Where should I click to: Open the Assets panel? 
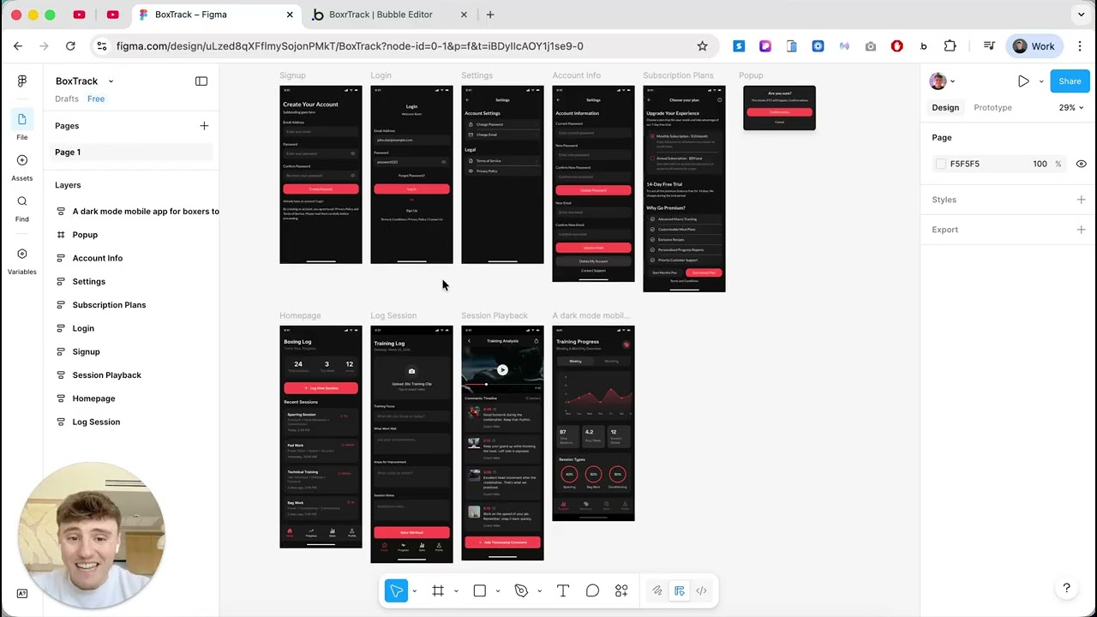[x=21, y=166]
